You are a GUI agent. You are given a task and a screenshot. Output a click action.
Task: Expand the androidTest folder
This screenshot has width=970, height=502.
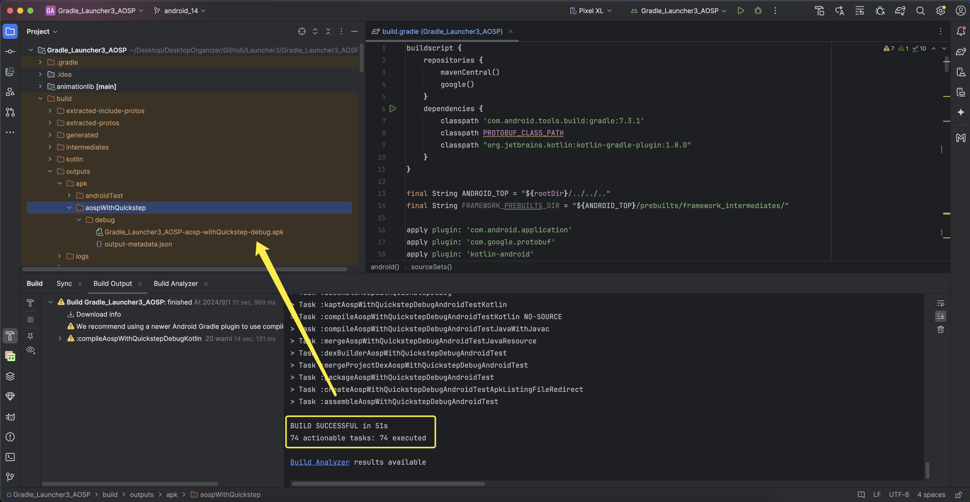click(69, 195)
